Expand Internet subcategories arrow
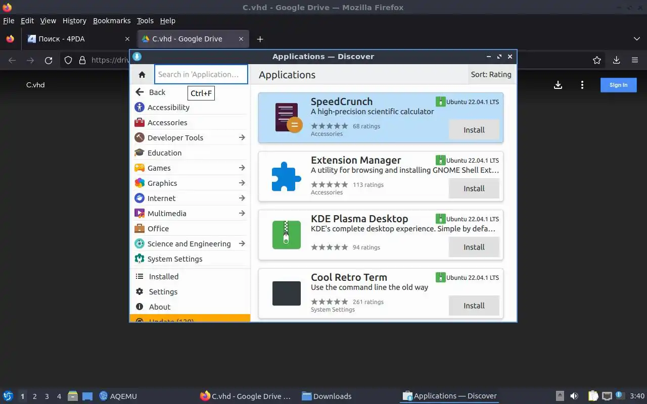The height and width of the screenshot is (404, 647). pyautogui.click(x=242, y=198)
